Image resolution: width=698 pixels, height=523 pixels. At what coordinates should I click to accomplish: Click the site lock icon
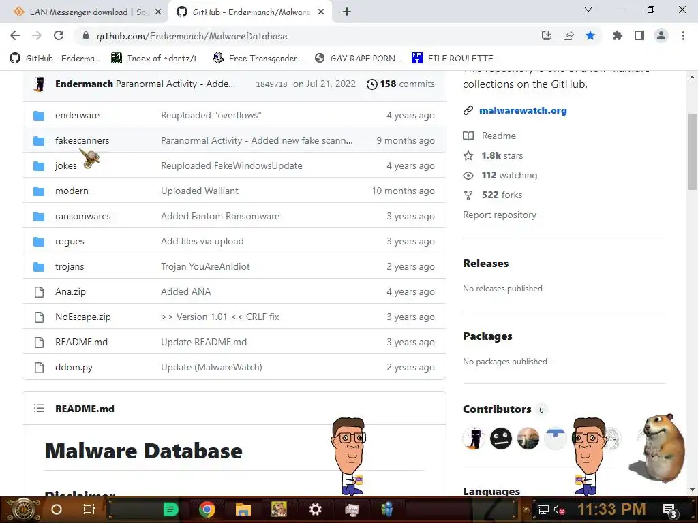tap(86, 35)
